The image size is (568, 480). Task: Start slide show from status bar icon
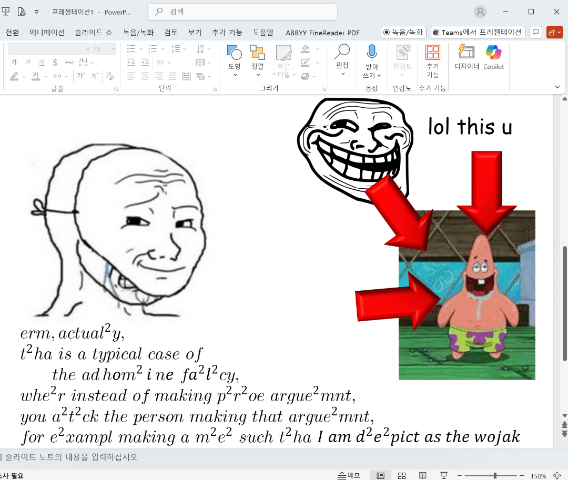[444, 476]
